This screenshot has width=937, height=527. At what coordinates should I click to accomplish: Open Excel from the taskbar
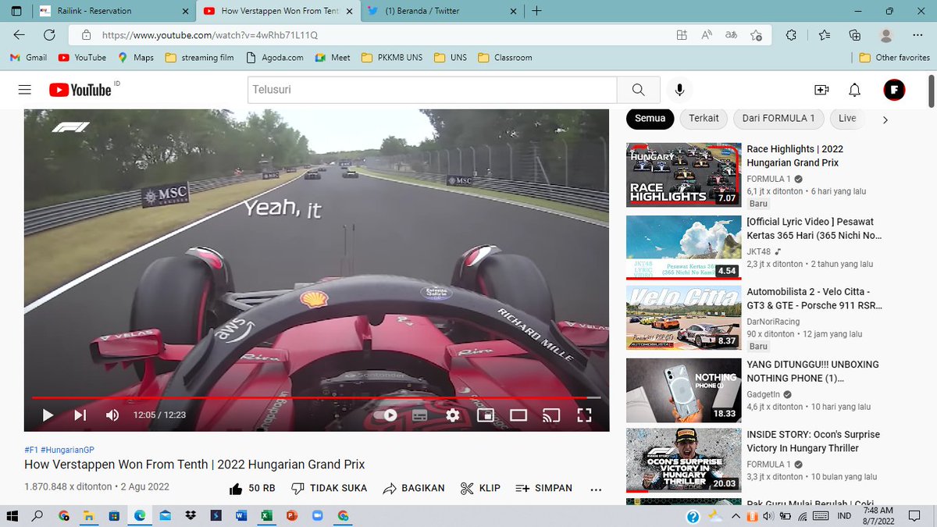point(265,515)
